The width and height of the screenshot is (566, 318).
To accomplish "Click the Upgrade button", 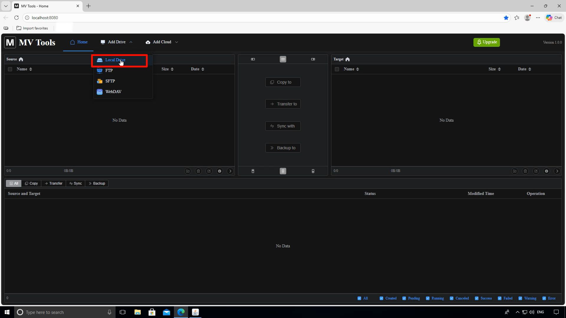I will pyautogui.click(x=486, y=42).
